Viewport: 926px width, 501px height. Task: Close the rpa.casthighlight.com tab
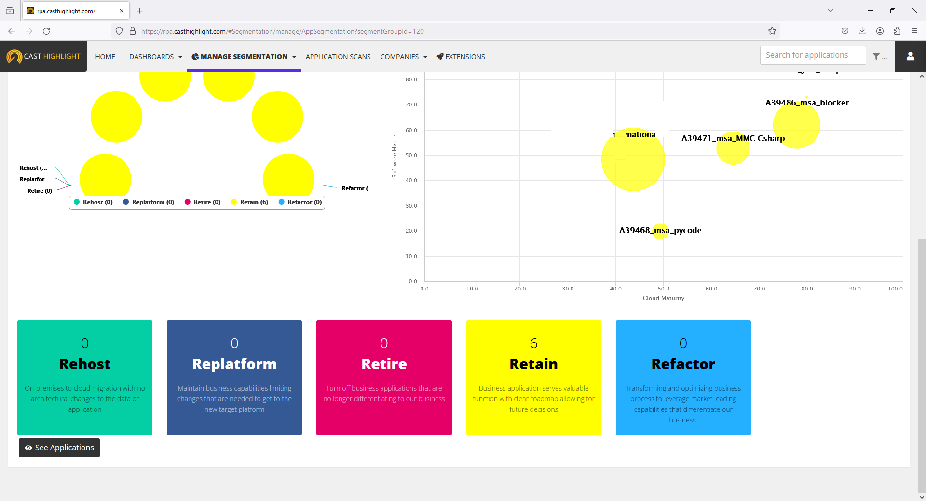point(122,11)
